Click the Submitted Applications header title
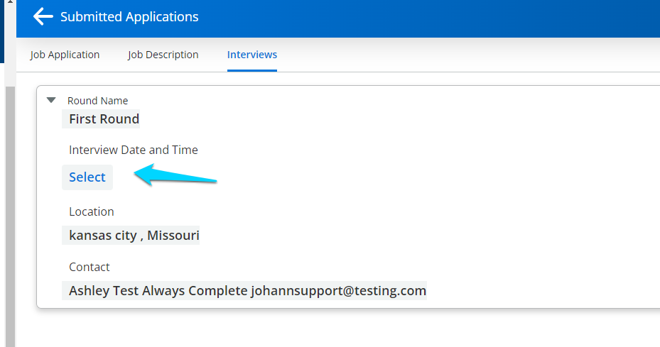 click(129, 17)
